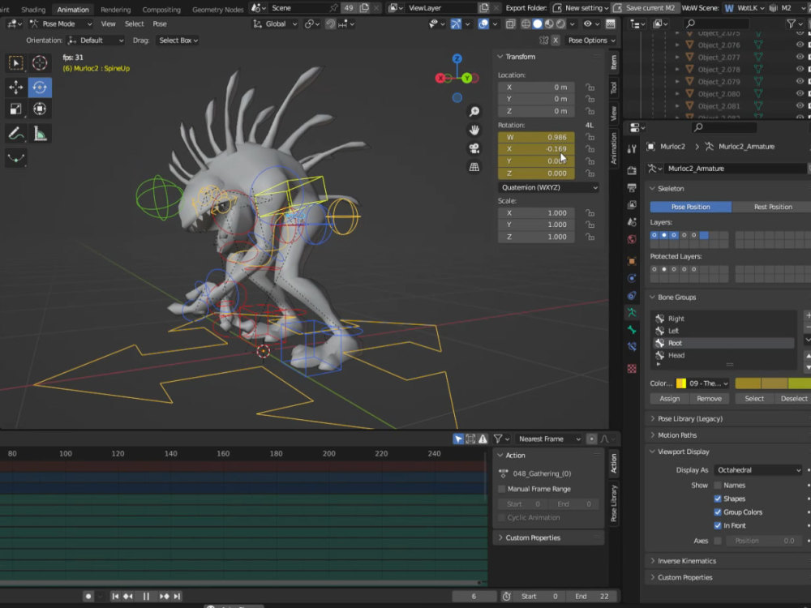Click the yellow bone group color swatch
The height and width of the screenshot is (608, 811).
click(680, 383)
